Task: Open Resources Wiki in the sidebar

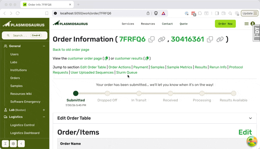Action: click(21, 94)
